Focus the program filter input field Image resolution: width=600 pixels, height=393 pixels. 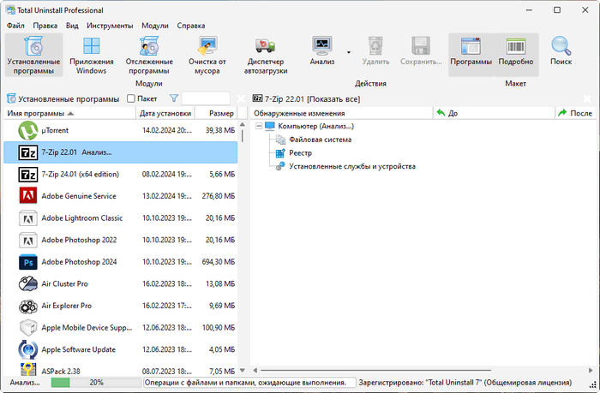coord(206,98)
